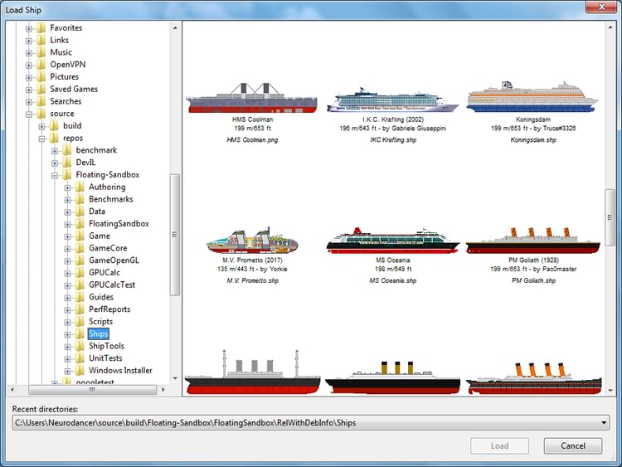The width and height of the screenshot is (622, 467).
Task: Click the Data folder icon
Action: 80,212
